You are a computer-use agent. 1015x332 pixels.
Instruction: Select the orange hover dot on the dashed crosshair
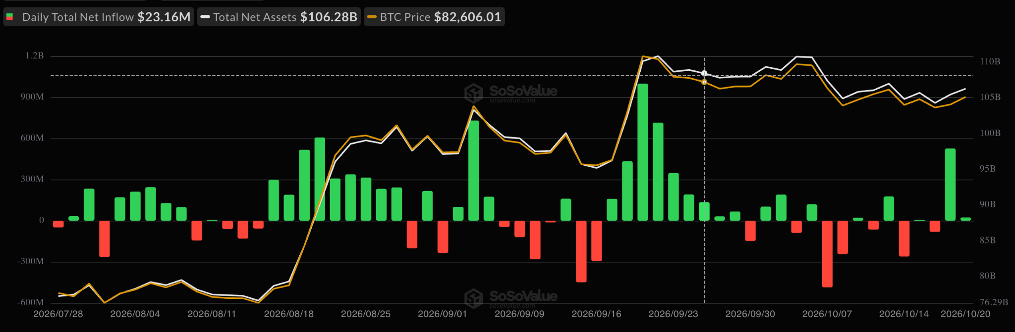(x=704, y=82)
